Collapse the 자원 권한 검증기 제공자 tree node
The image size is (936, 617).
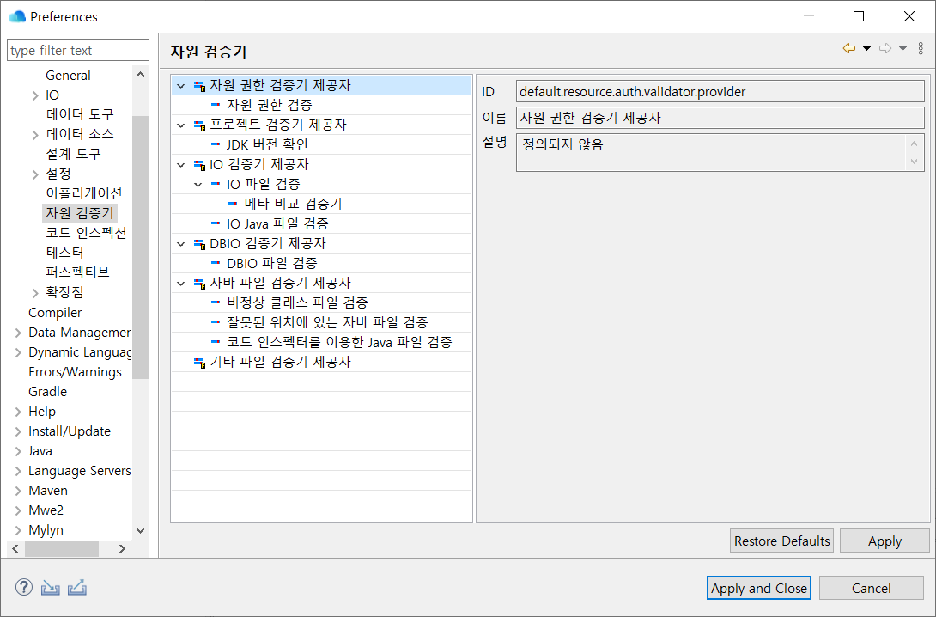180,84
